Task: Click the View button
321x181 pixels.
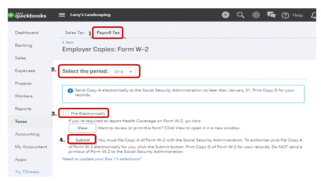Action: point(82,128)
